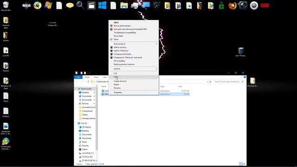Open the File tab in Explorer
The image size is (297, 167).
tap(78, 77)
